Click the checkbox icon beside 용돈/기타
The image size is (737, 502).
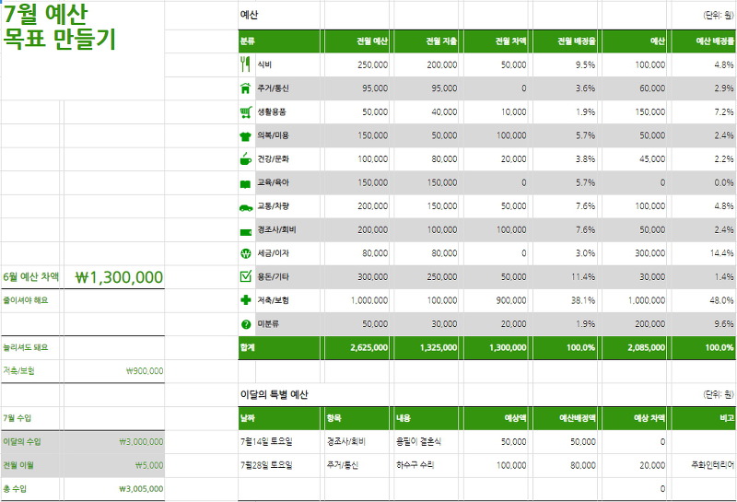click(245, 276)
